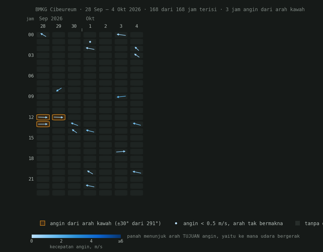Image resolution: width=323 pixels, height=252 pixels.
Task: Click the calm-wind dot legend marker
Action: point(176,223)
